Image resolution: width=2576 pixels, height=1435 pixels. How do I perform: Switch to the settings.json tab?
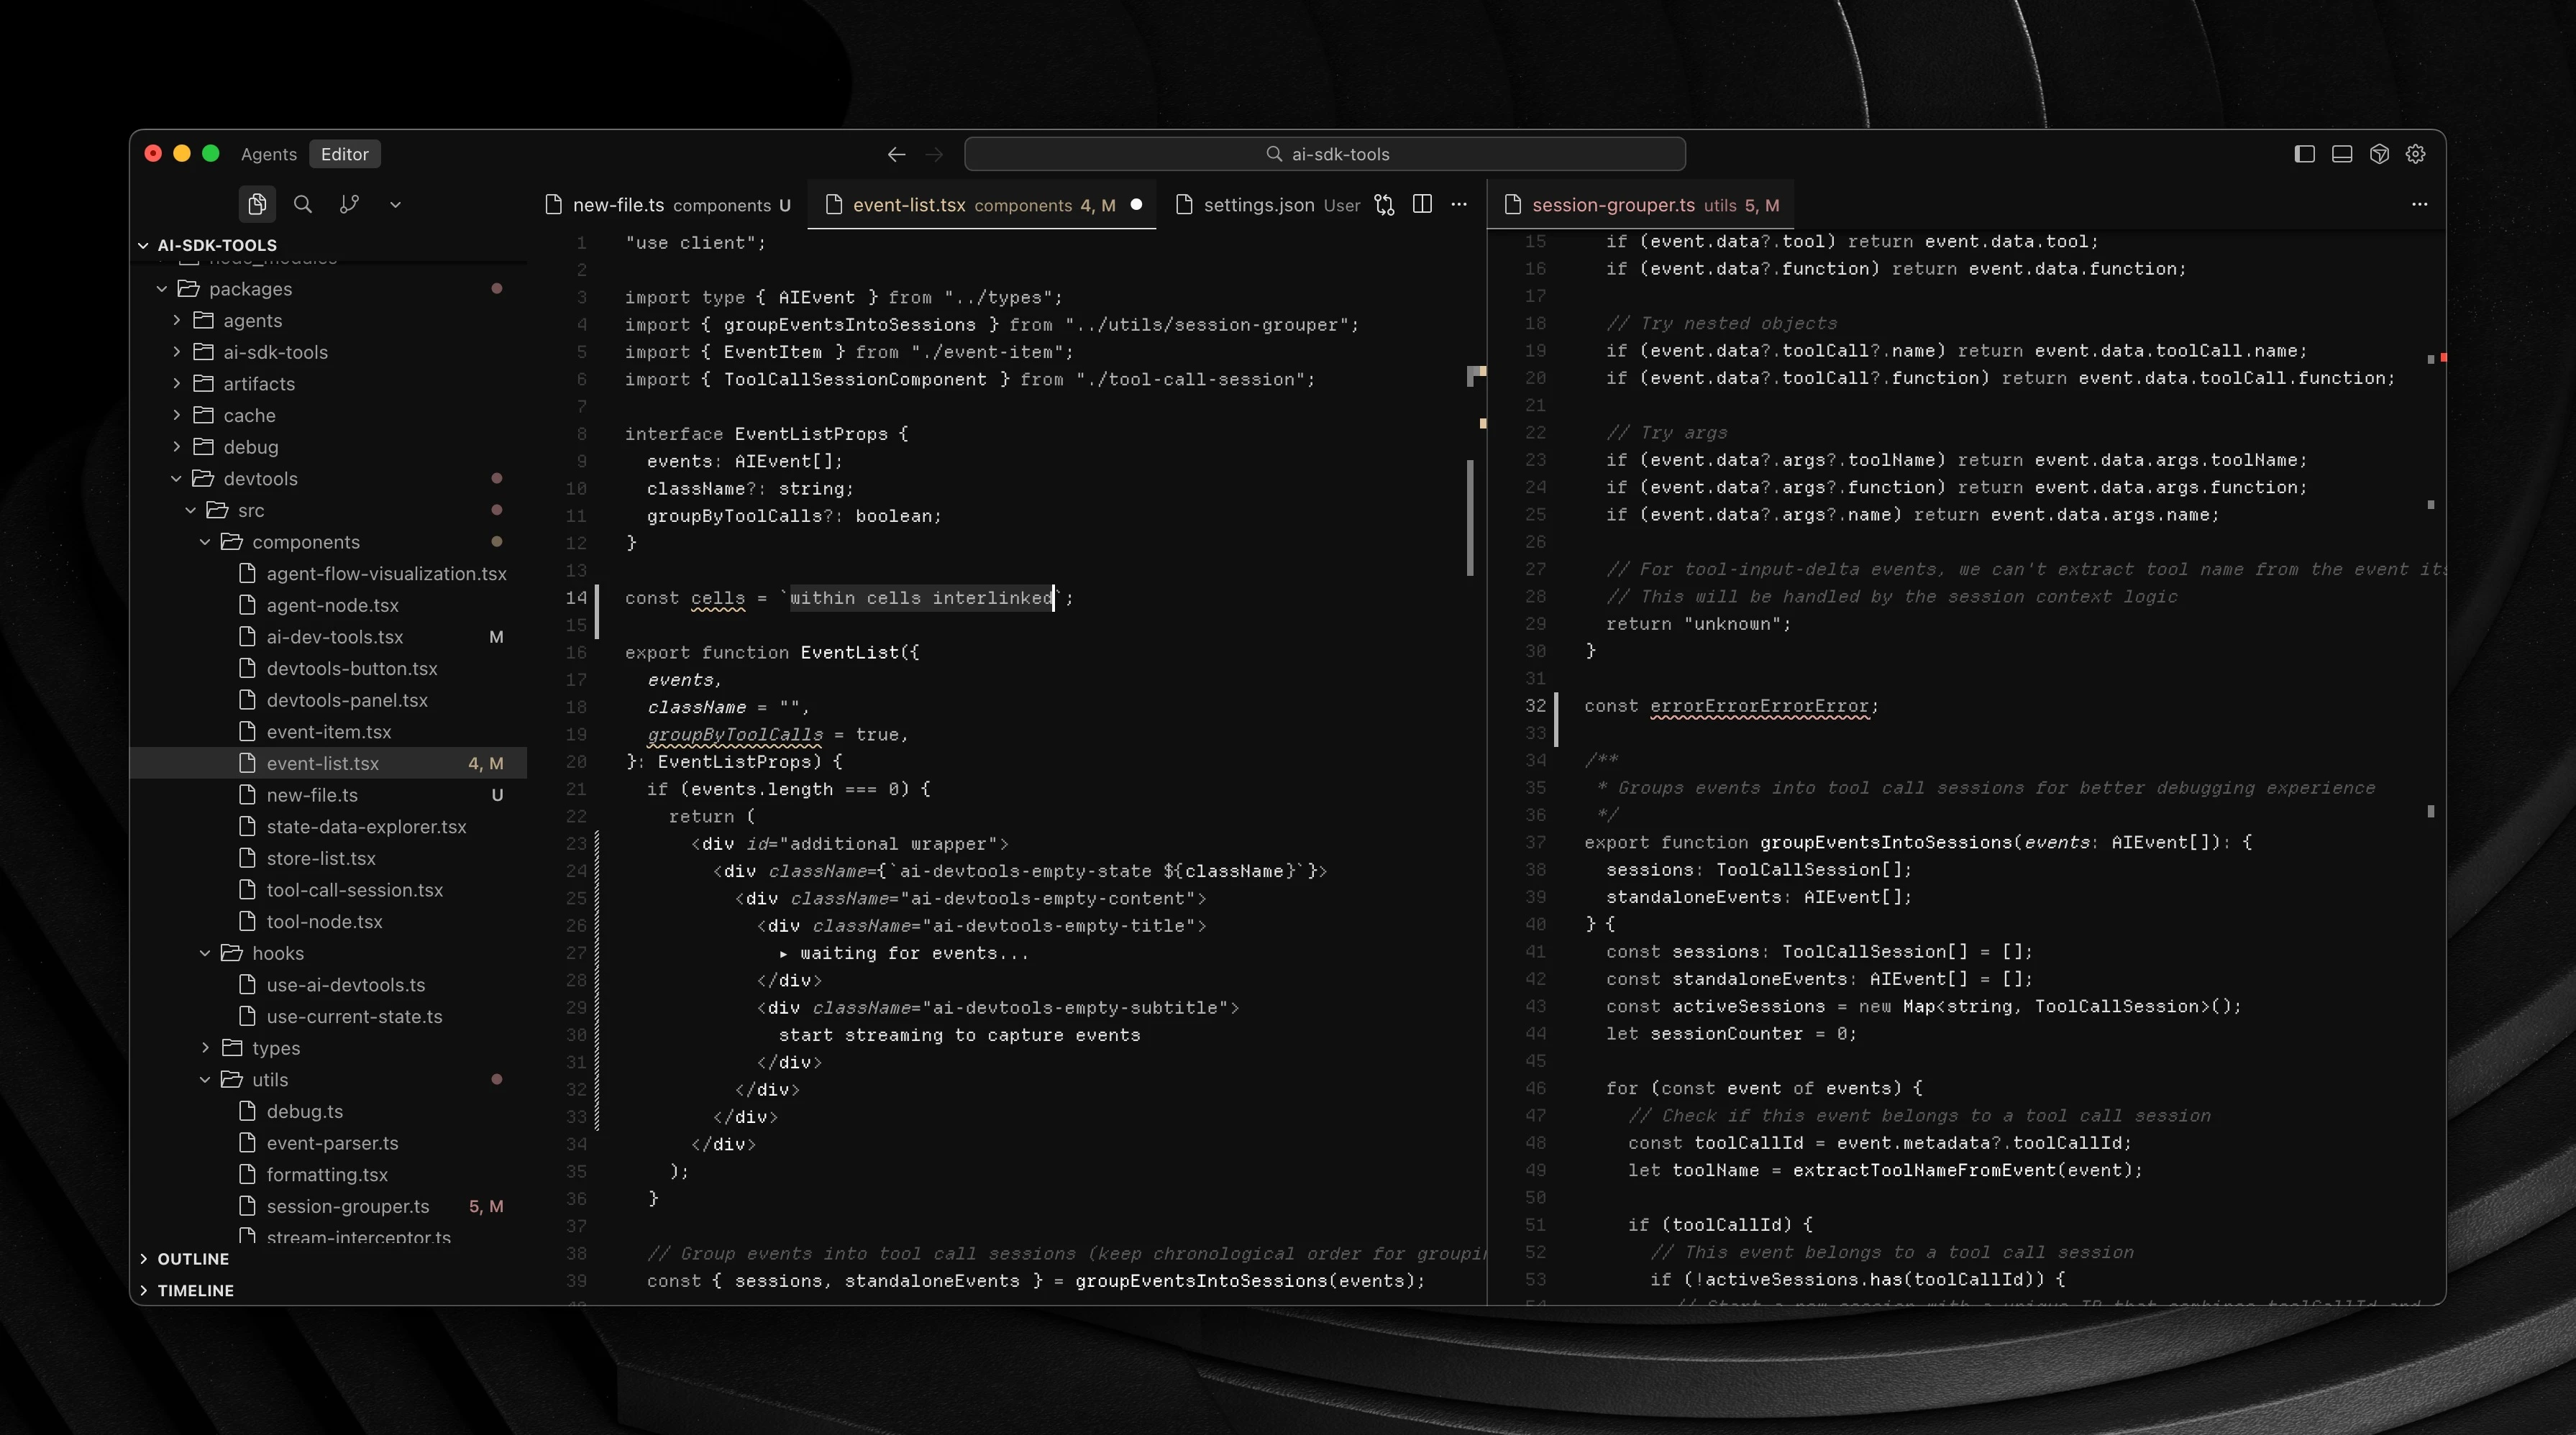tap(1258, 205)
